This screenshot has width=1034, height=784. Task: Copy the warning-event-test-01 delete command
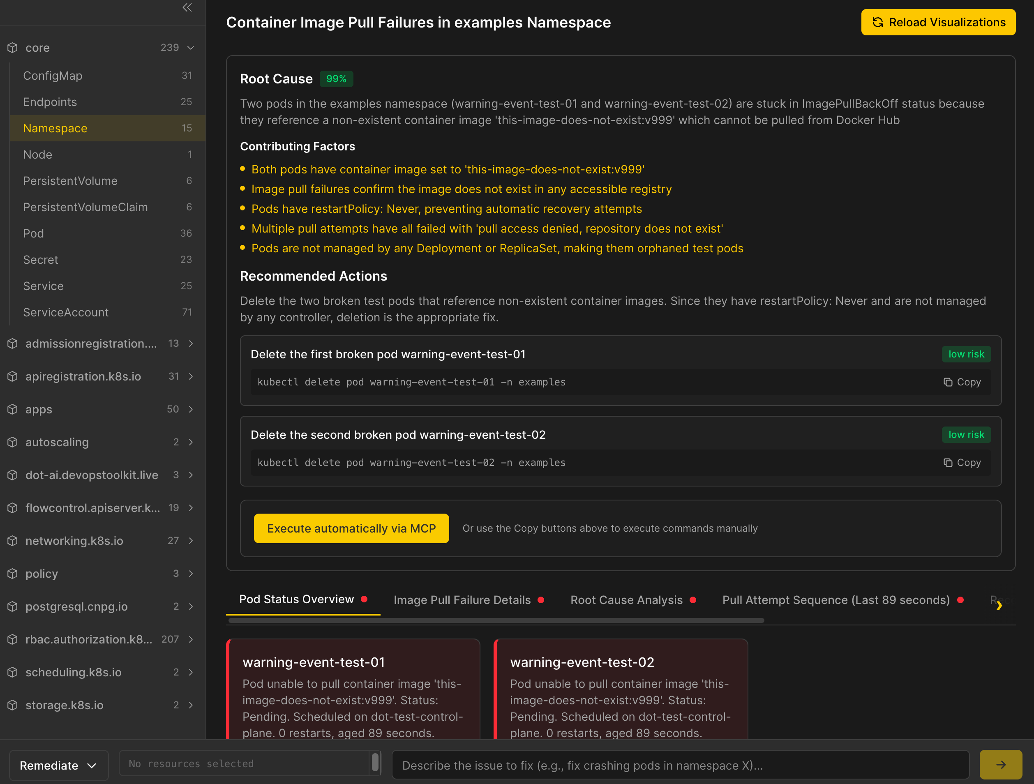(962, 382)
